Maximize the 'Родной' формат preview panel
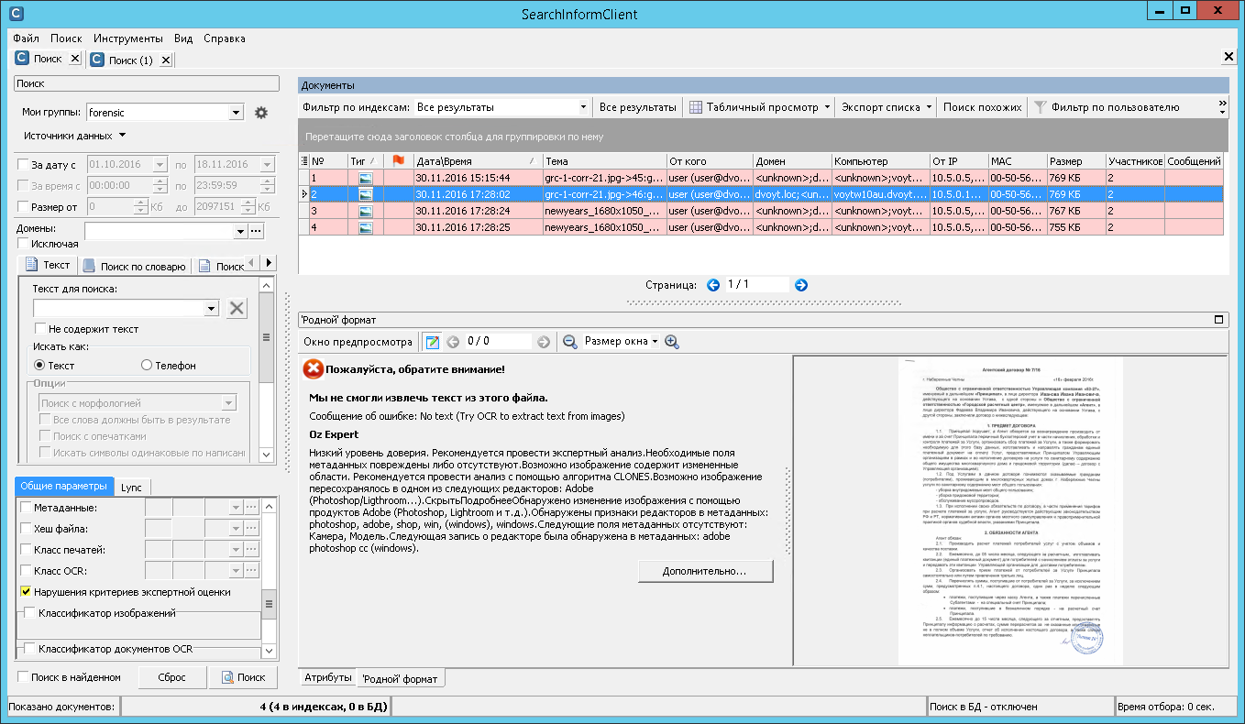Image resolution: width=1245 pixels, height=724 pixels. click(1219, 320)
